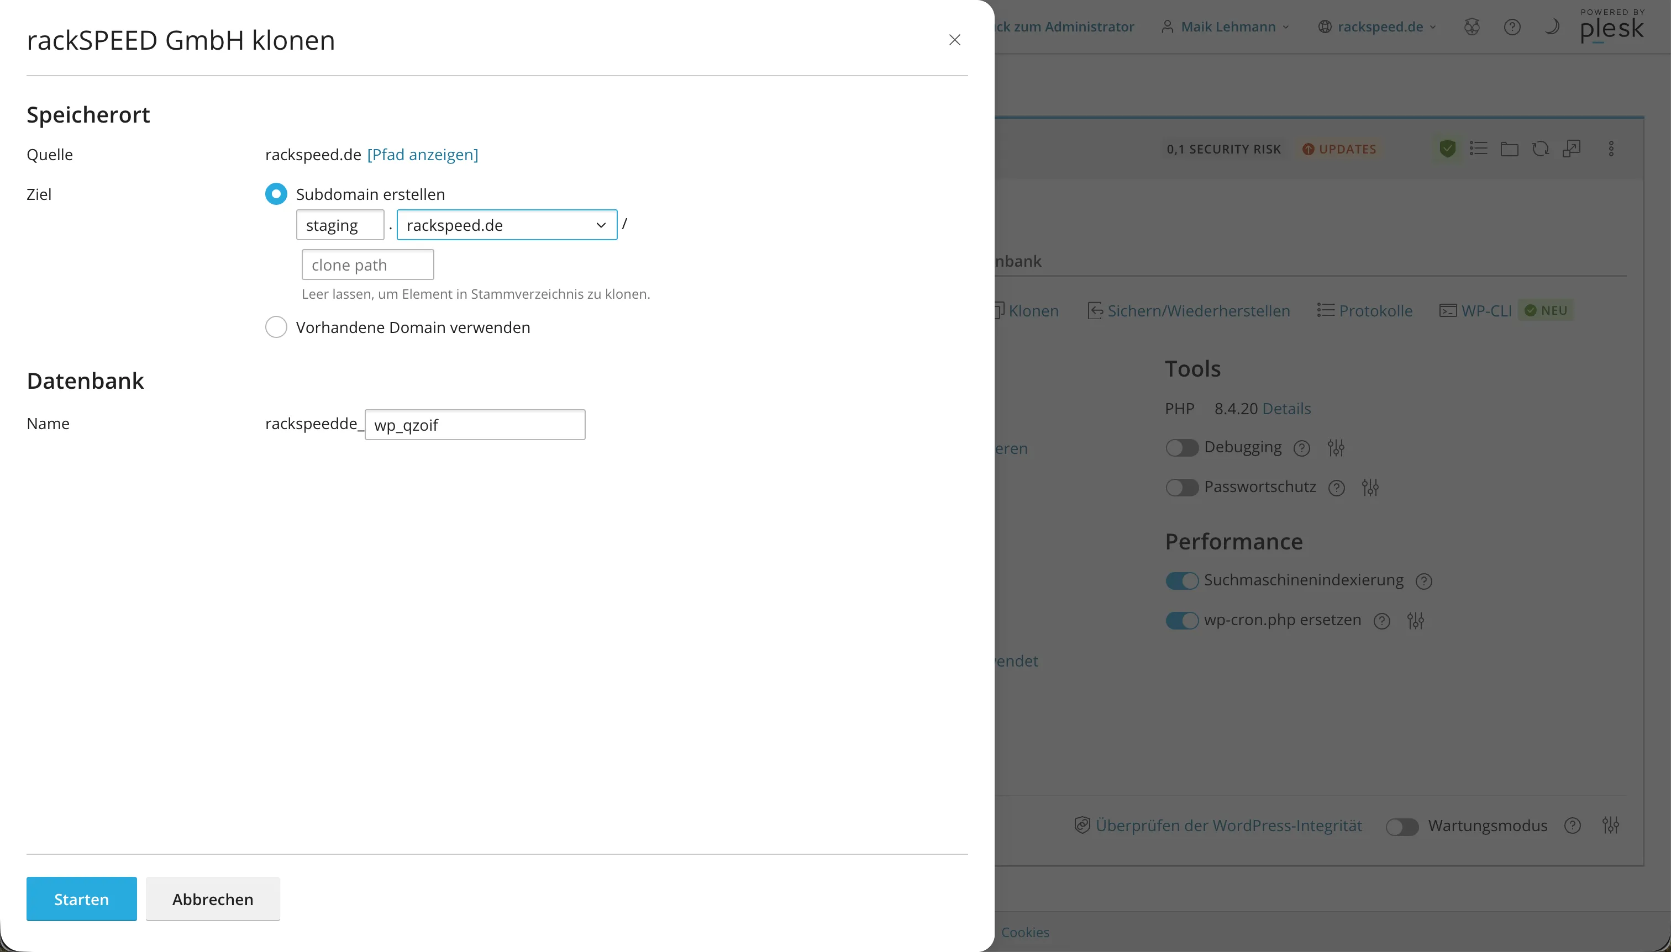
Task: Open Debugging help question icon
Action: click(x=1302, y=448)
